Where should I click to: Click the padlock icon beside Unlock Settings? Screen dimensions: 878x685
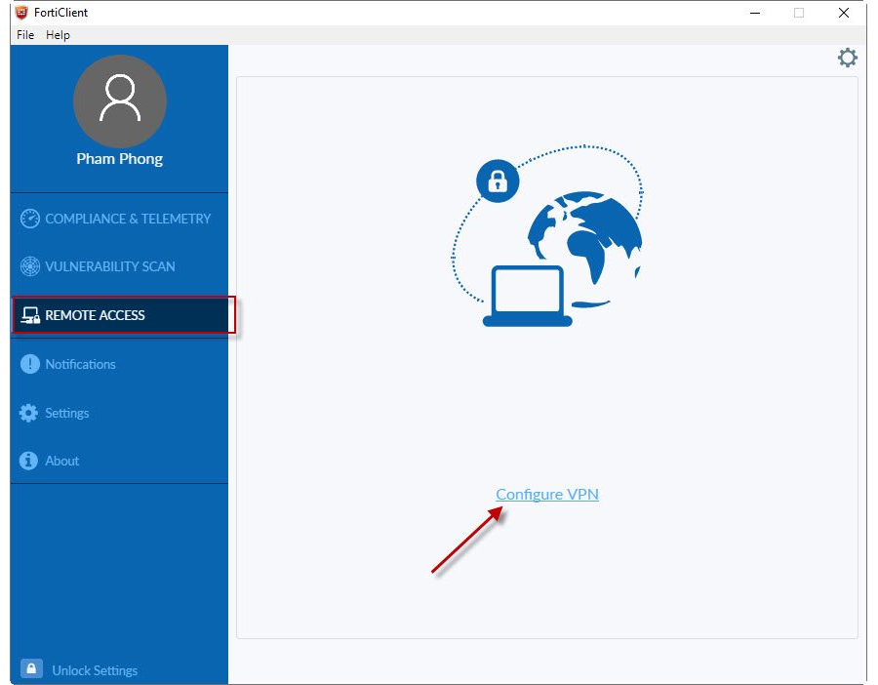pyautogui.click(x=31, y=669)
